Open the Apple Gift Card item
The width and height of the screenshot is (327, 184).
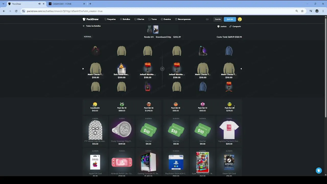pos(95,163)
